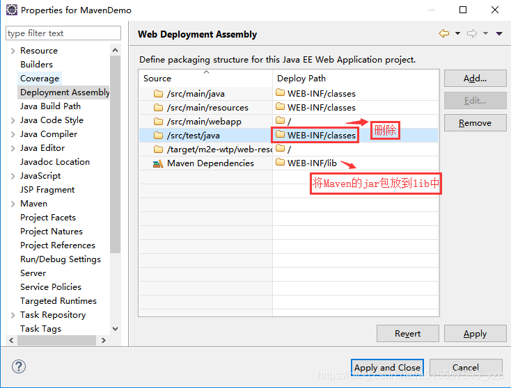
Task: Open the Java Build Path page
Action: point(50,106)
